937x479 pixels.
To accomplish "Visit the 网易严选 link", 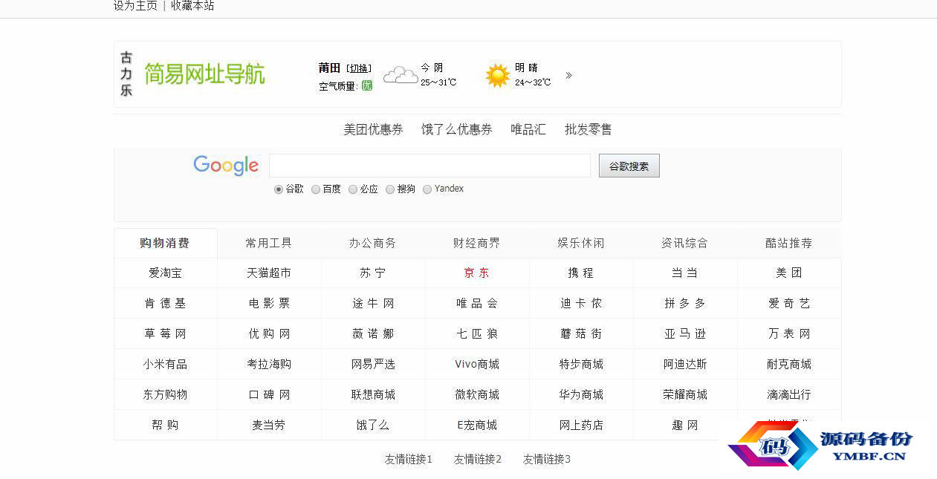I will [373, 365].
